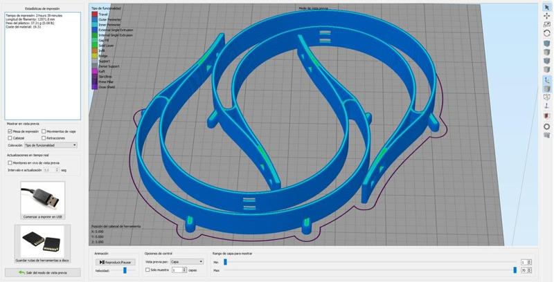554x282 pixels.
Task: Click the Intervalo de actualización value field
Action: pos(49,170)
